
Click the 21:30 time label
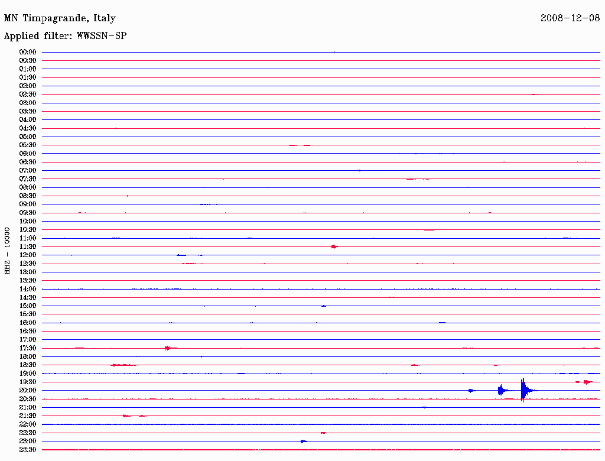[28, 416]
